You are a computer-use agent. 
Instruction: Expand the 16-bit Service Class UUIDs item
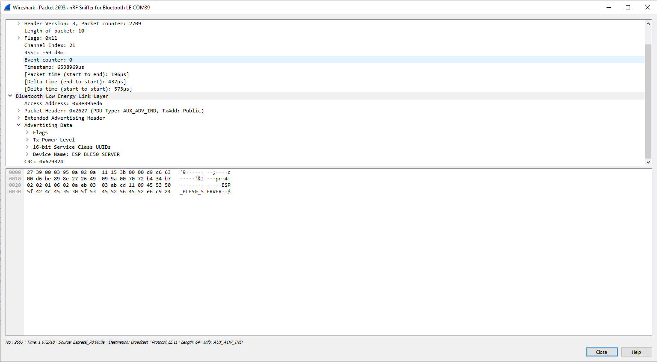tap(27, 147)
